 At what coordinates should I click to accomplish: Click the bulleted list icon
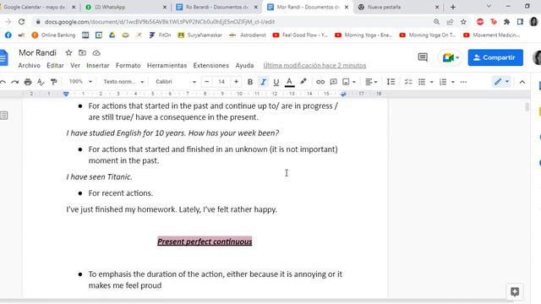(422, 82)
